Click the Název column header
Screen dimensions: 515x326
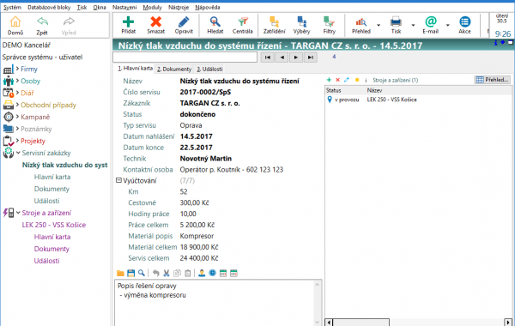pos(374,90)
